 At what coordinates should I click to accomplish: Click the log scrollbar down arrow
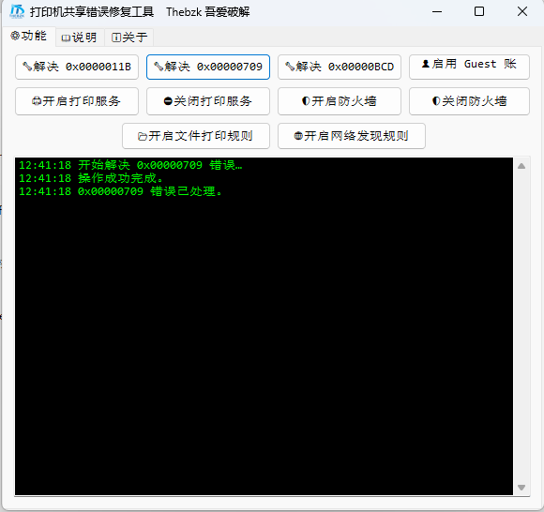click(x=521, y=488)
